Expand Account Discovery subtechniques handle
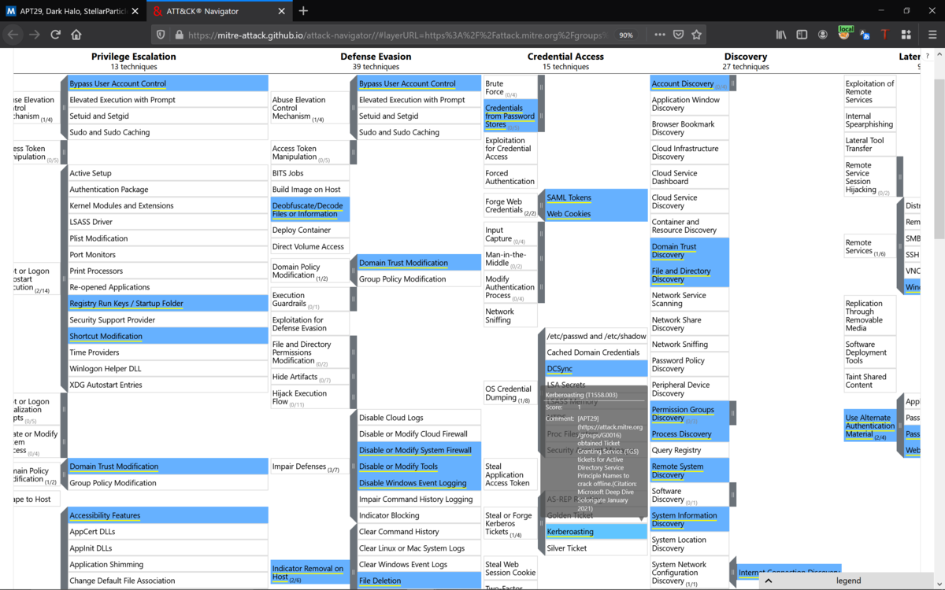The height and width of the screenshot is (590, 945). pos(732,83)
